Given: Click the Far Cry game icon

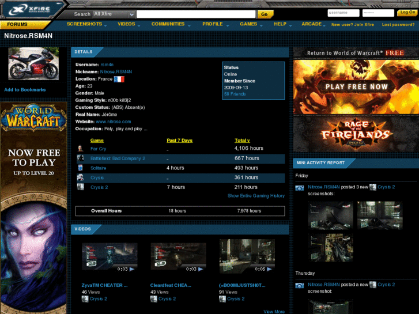Looking at the screenshot, I should [80, 148].
